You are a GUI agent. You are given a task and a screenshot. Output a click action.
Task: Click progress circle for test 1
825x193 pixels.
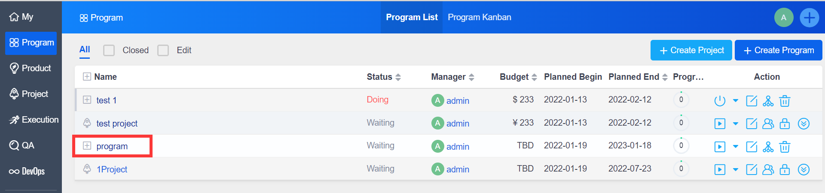[x=681, y=100]
